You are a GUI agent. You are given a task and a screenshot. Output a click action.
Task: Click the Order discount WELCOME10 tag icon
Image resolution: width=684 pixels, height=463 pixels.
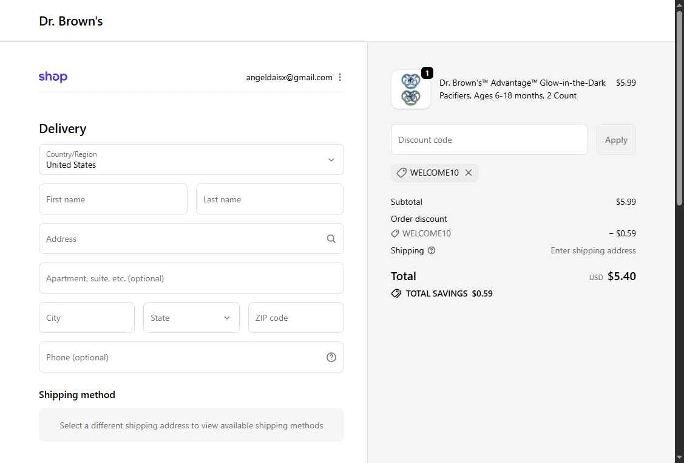[x=394, y=234]
